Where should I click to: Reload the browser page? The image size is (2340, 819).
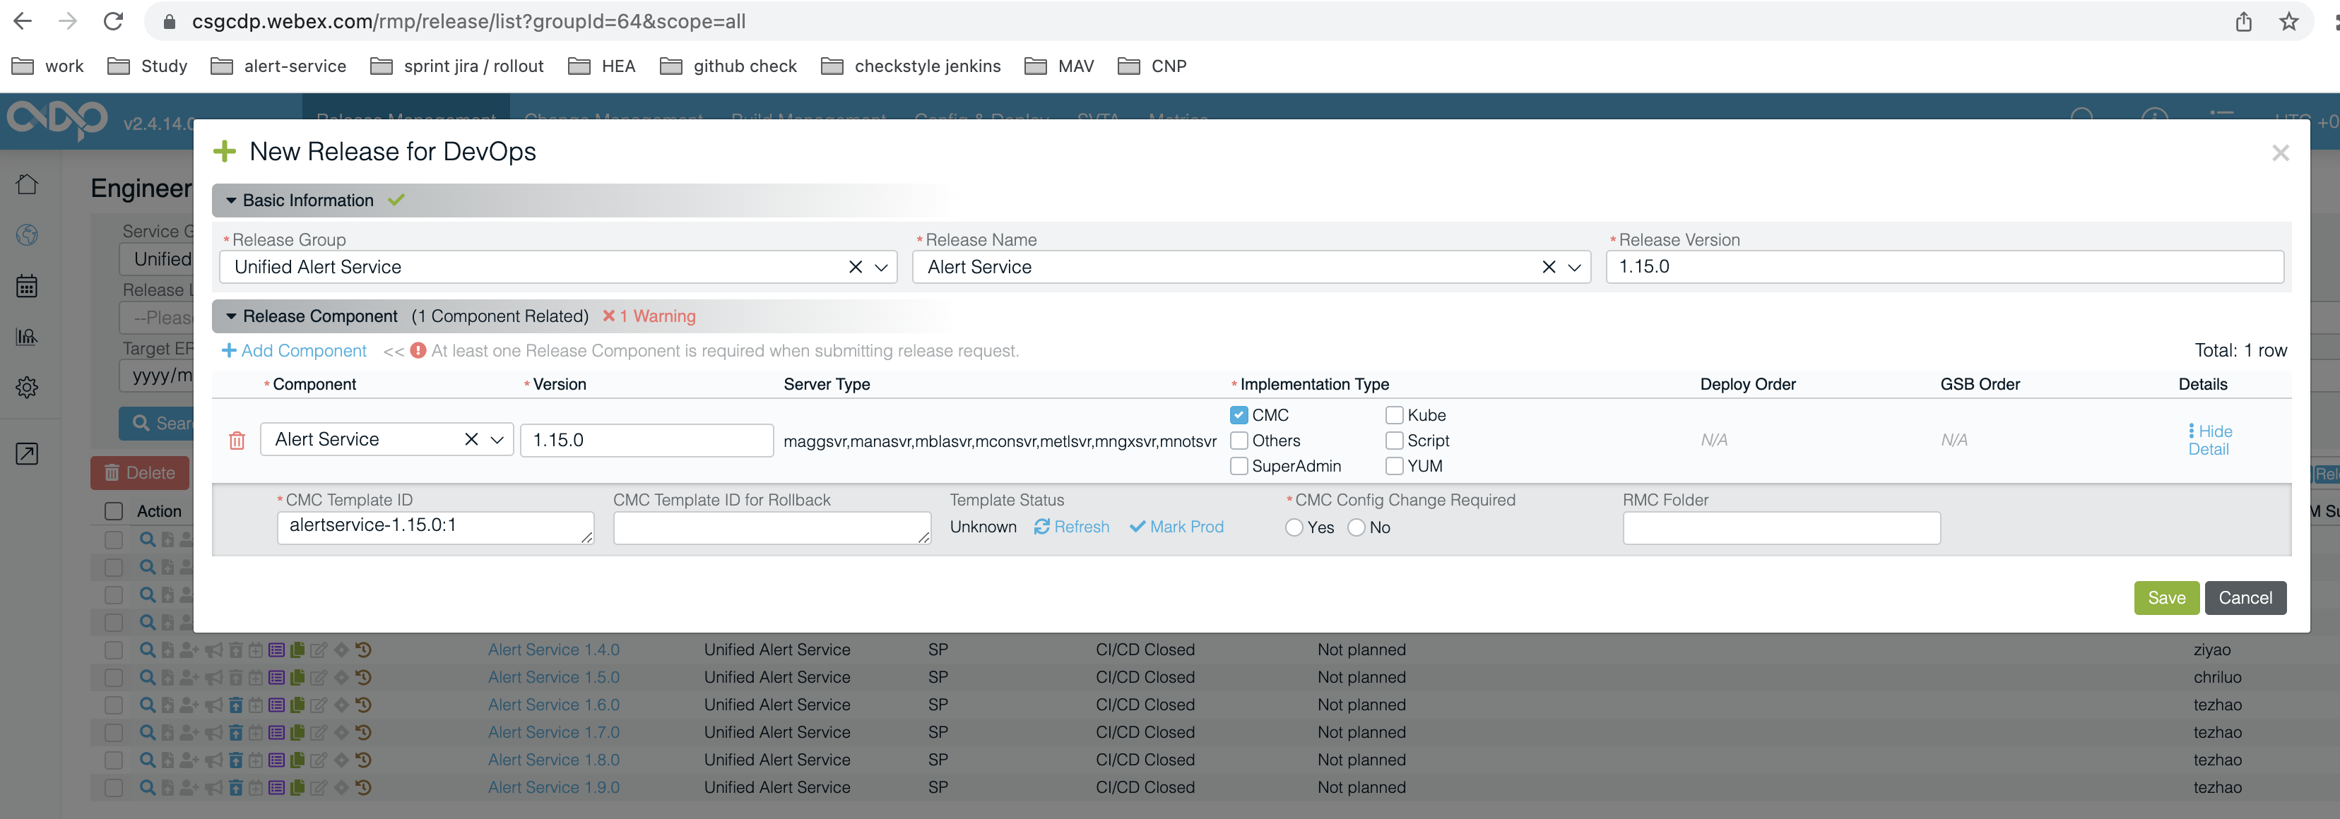point(114,21)
